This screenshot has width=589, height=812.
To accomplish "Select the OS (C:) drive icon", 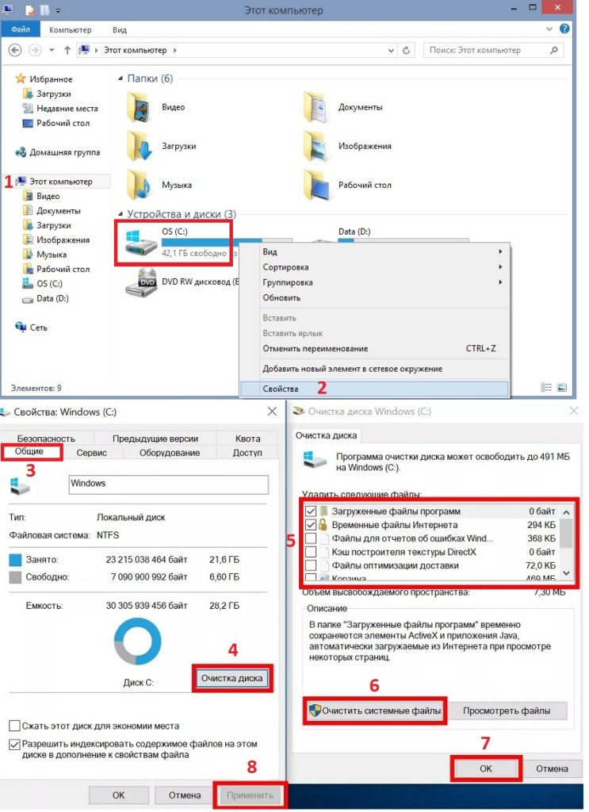I will click(141, 241).
